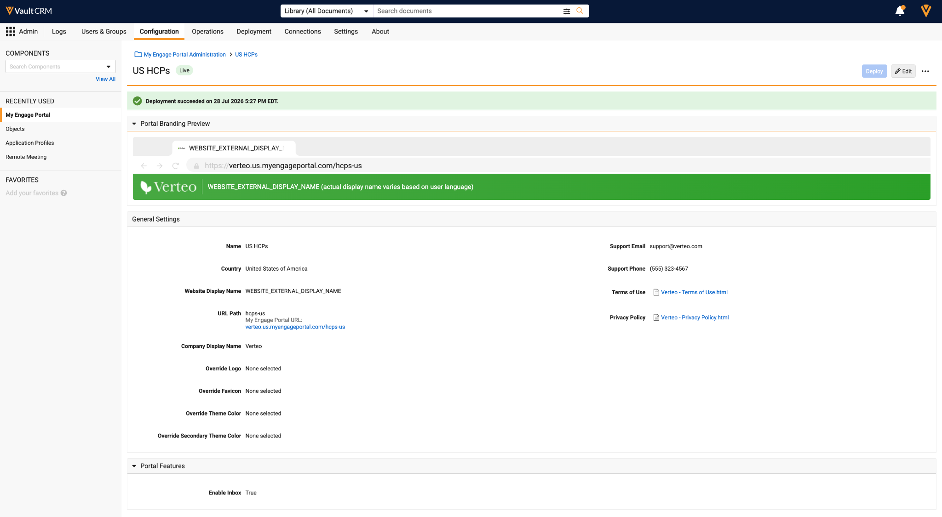Click the preview browser tab title
942x517 pixels.
[236, 148]
